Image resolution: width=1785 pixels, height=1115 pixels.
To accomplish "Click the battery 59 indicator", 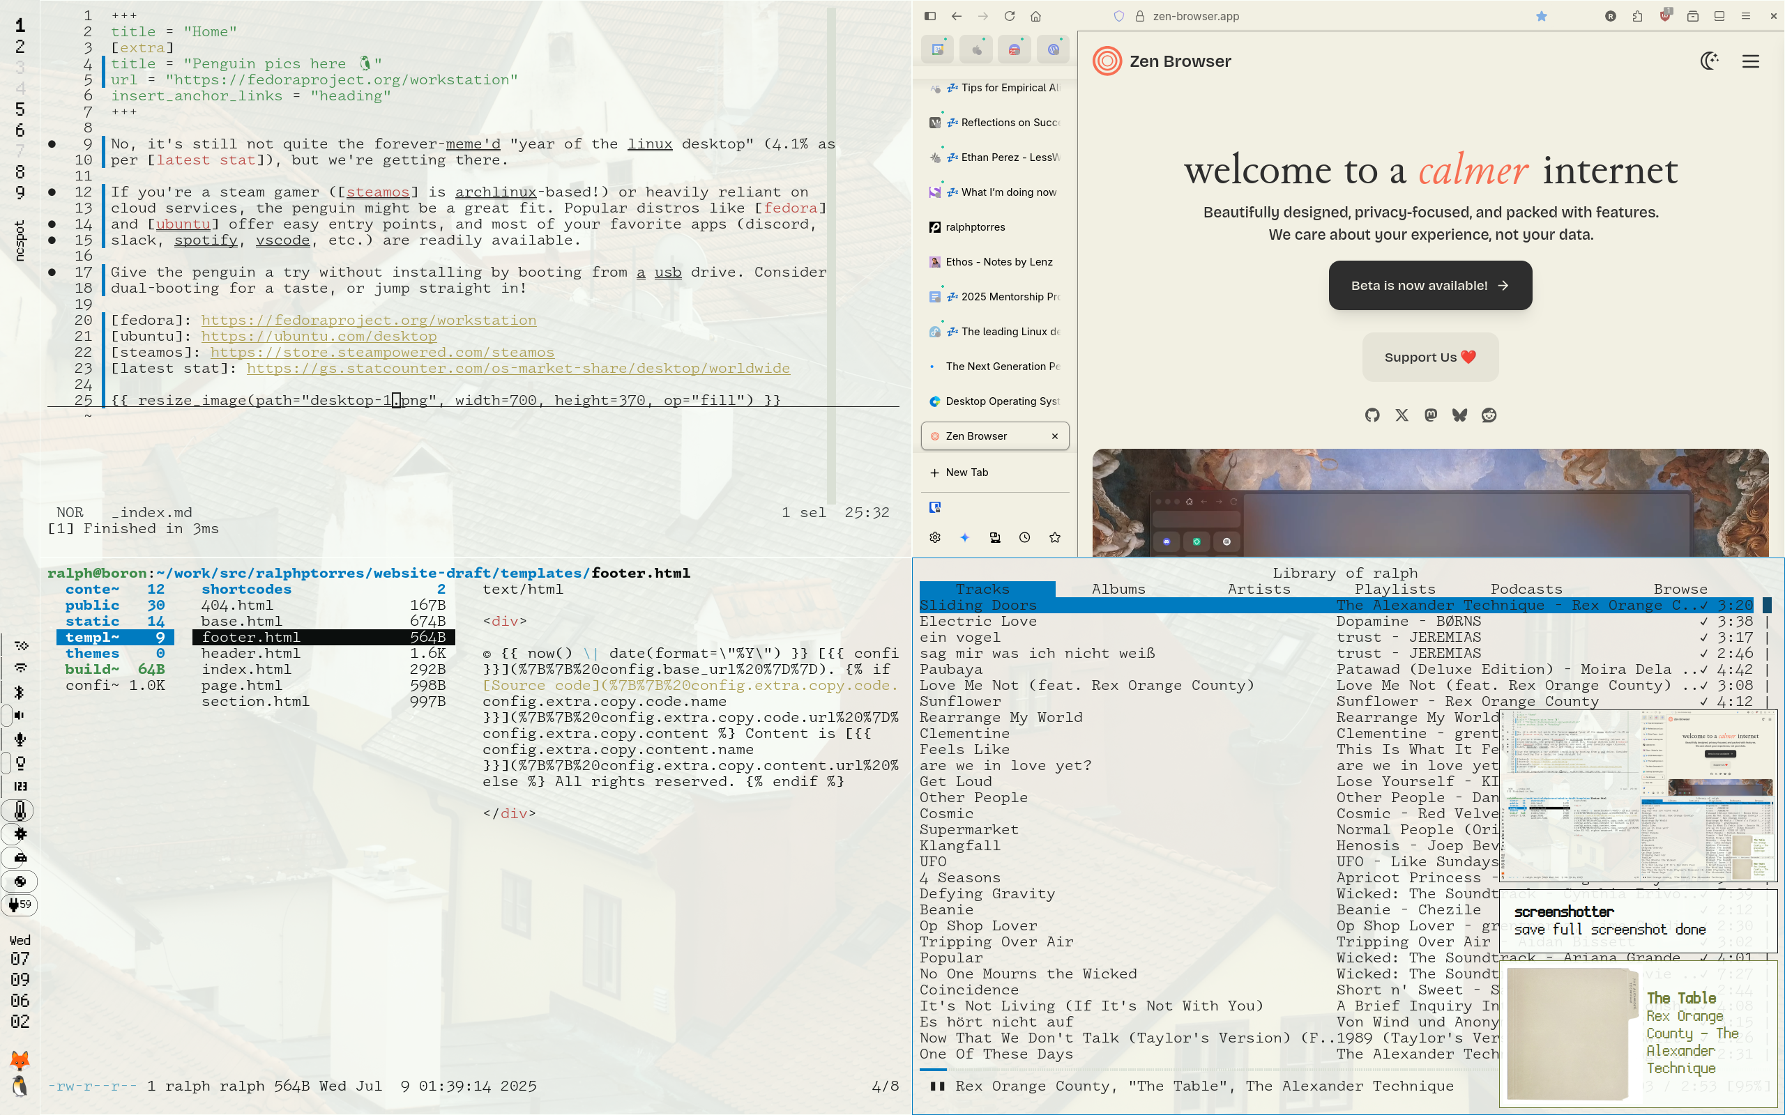I will [x=20, y=904].
